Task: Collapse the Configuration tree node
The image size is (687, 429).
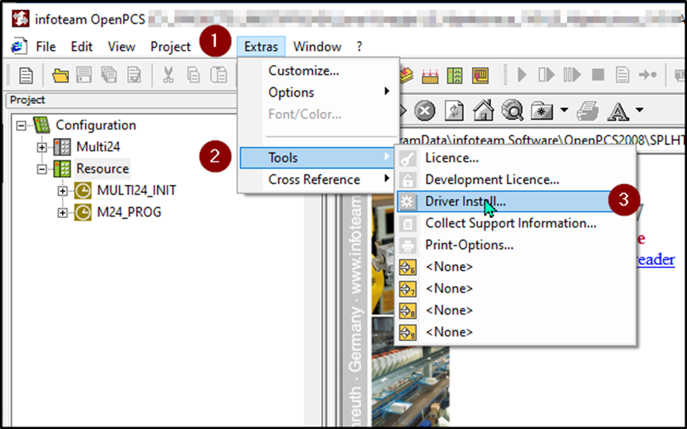Action: point(21,125)
